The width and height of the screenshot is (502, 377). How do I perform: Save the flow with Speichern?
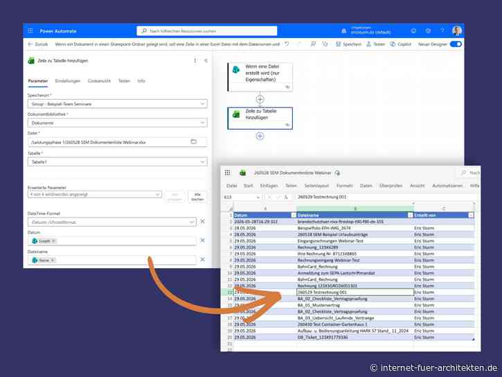click(348, 44)
